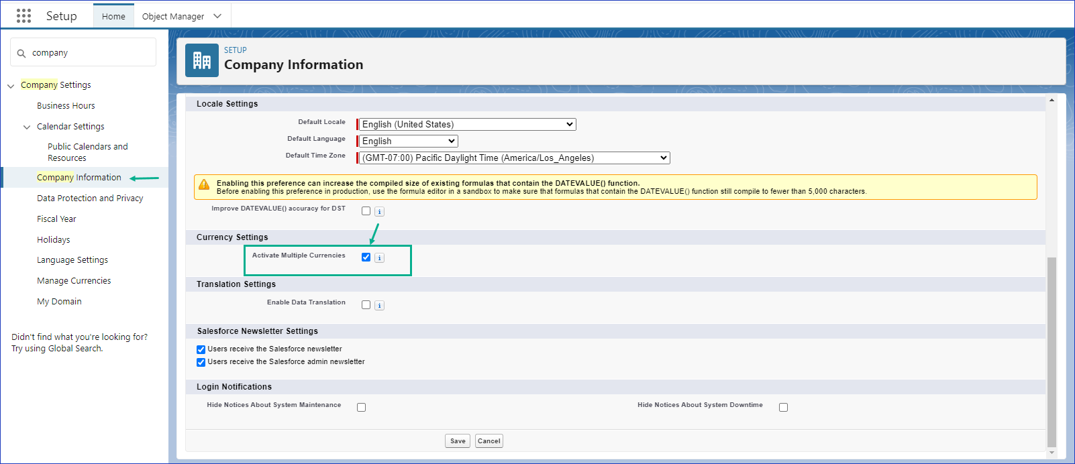Click the Company Information building icon

coord(202,60)
